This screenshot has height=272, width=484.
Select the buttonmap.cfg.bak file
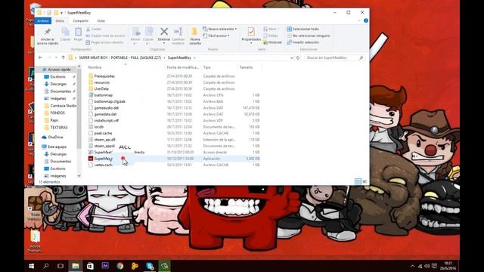coord(110,101)
